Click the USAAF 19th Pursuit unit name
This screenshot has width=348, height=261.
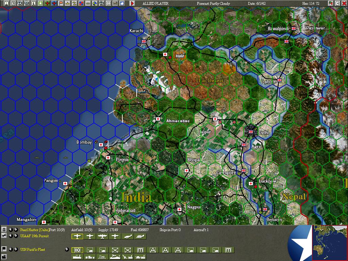(x=34, y=236)
